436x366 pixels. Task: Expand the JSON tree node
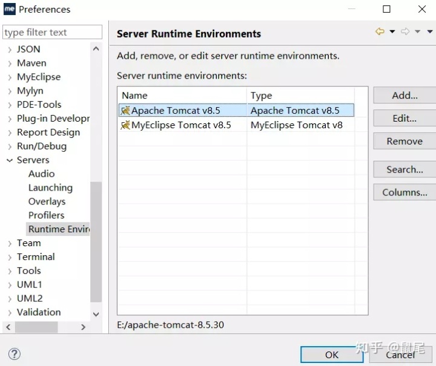click(x=10, y=50)
